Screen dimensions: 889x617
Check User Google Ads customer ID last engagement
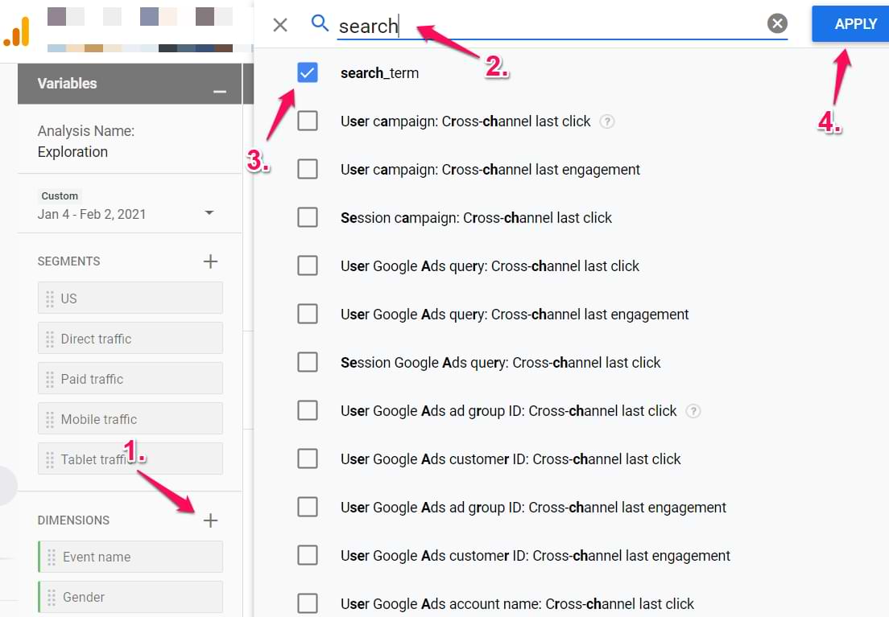coord(308,555)
